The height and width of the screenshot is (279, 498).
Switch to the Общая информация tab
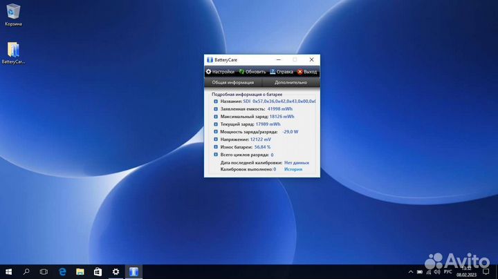tap(233, 82)
